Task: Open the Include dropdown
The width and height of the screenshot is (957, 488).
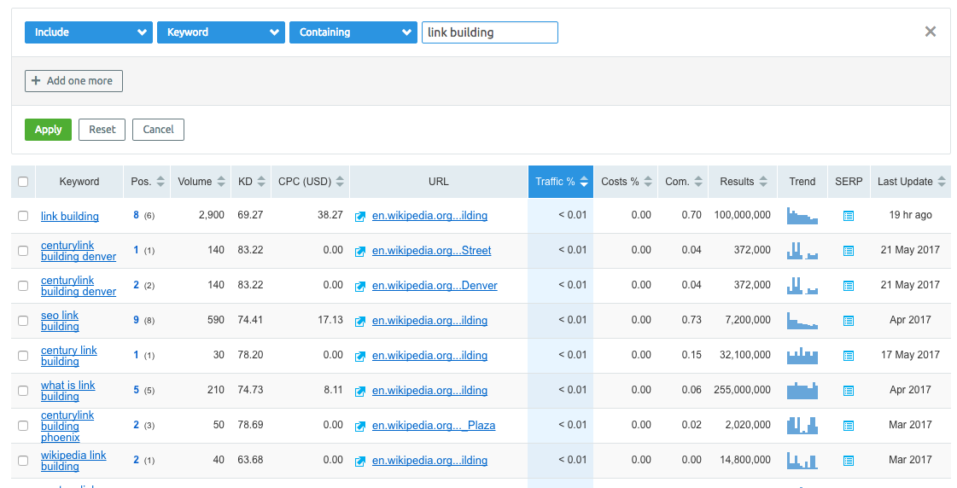Action: point(89,32)
